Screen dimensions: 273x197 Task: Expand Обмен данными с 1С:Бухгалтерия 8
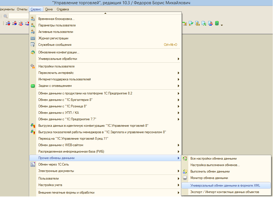[x=105, y=100]
